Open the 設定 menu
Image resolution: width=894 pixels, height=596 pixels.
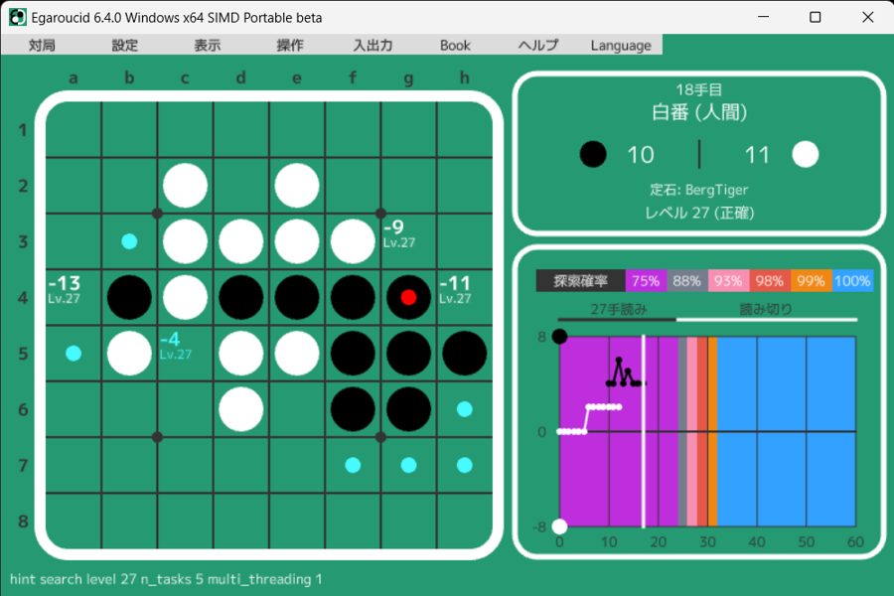point(125,45)
